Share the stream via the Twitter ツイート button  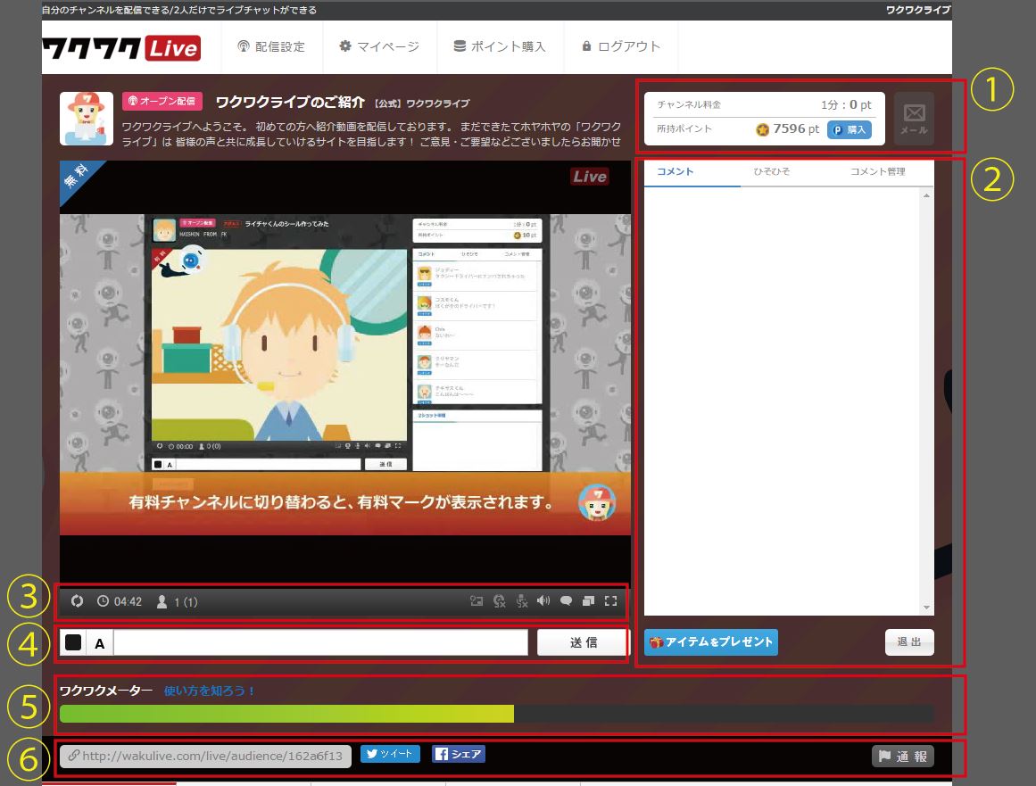[x=390, y=754]
